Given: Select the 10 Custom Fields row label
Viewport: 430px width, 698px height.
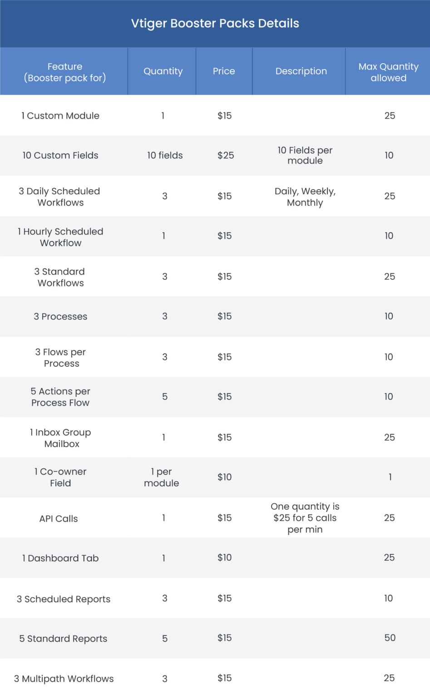Looking at the screenshot, I should click(x=60, y=155).
